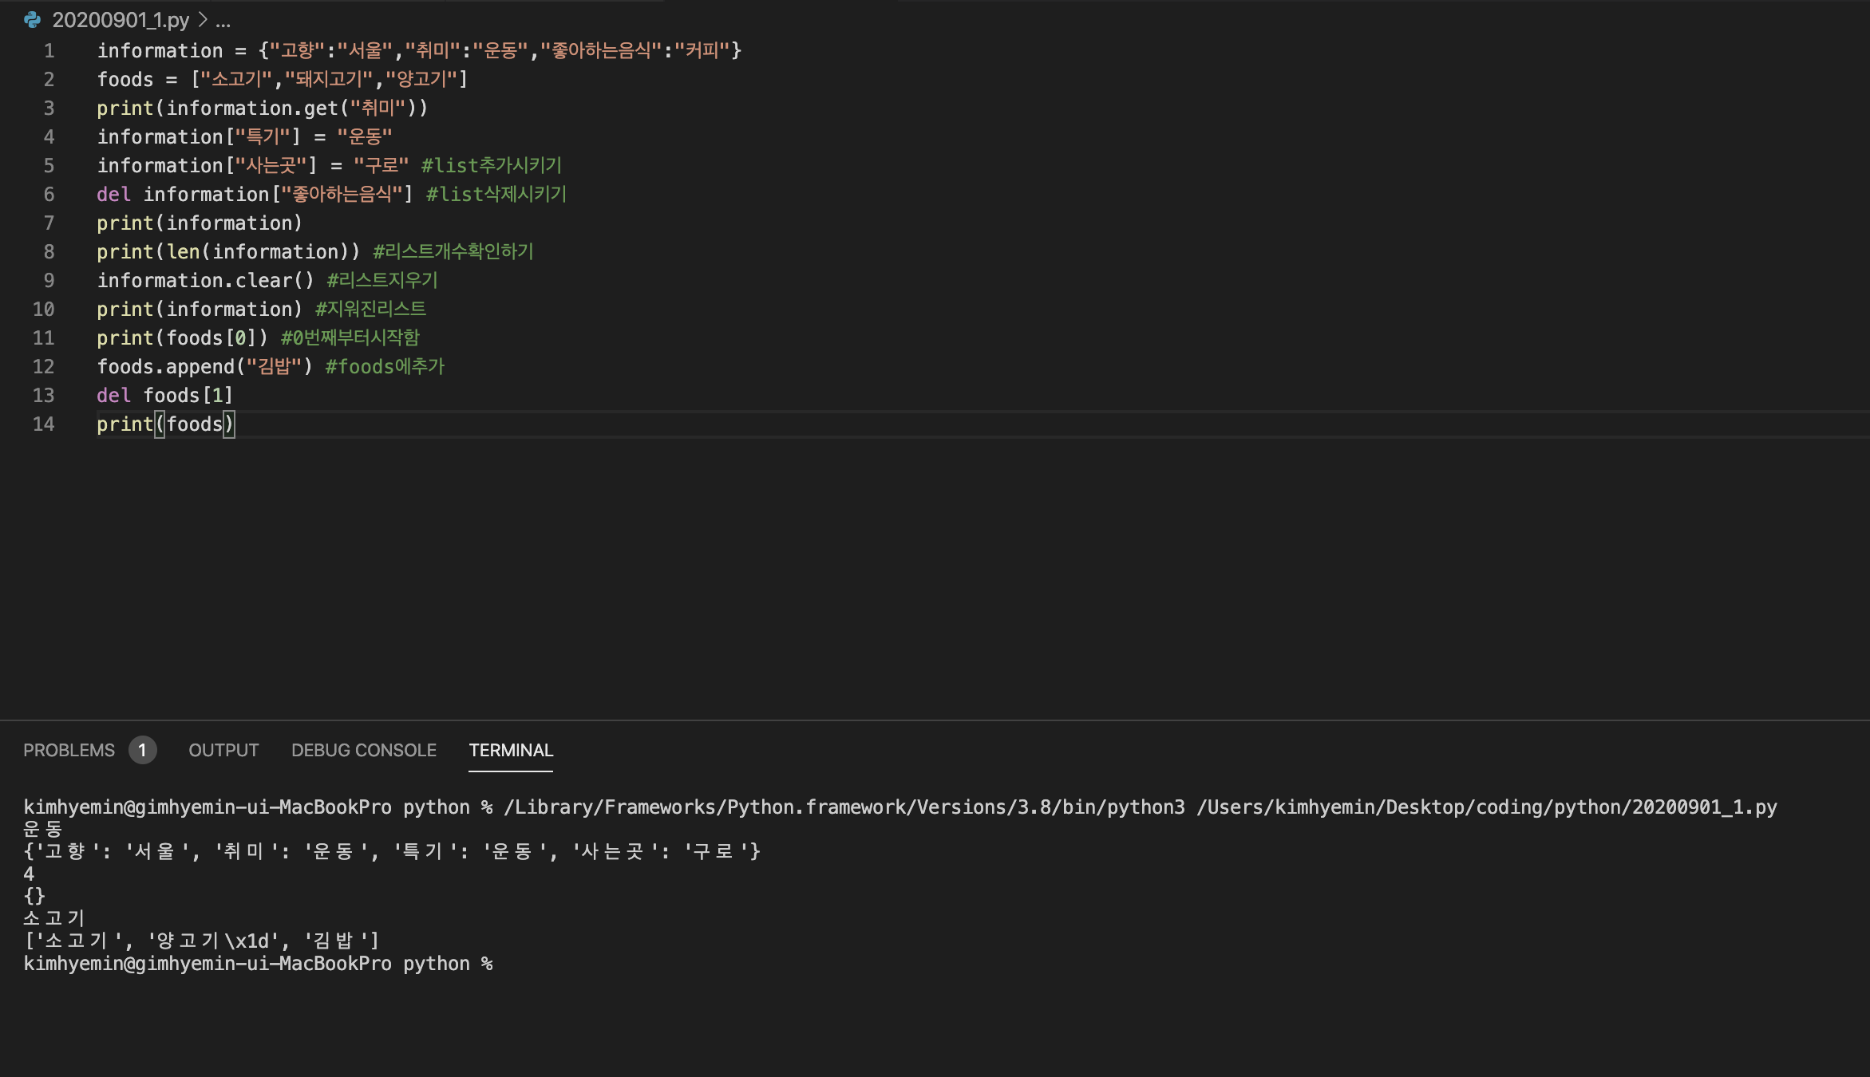Switch to the PROBLEMS tab

[69, 750]
